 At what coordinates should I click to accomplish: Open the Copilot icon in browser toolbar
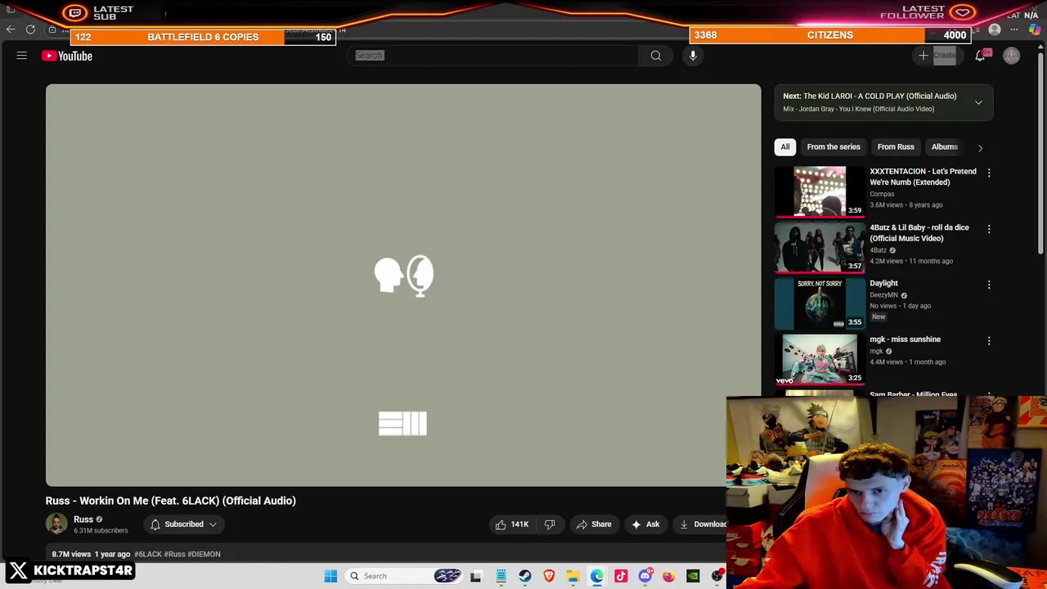[1035, 29]
